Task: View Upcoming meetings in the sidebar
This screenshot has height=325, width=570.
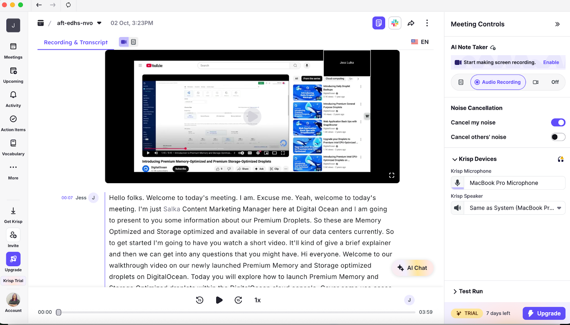Action: (13, 74)
